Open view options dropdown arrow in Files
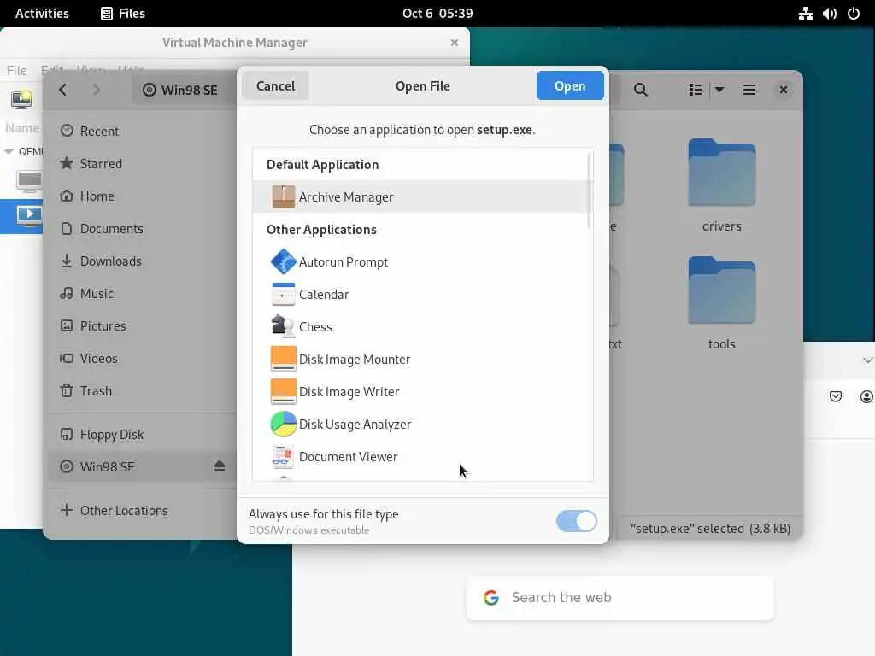The image size is (875, 656). click(719, 89)
